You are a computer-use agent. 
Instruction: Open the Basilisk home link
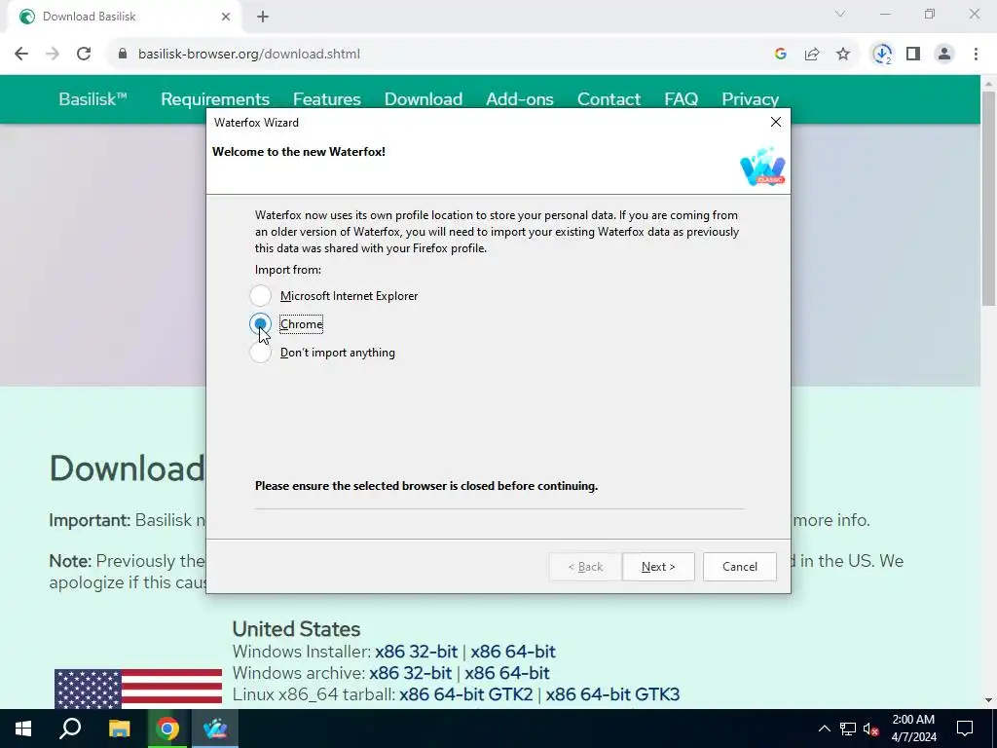(x=92, y=99)
